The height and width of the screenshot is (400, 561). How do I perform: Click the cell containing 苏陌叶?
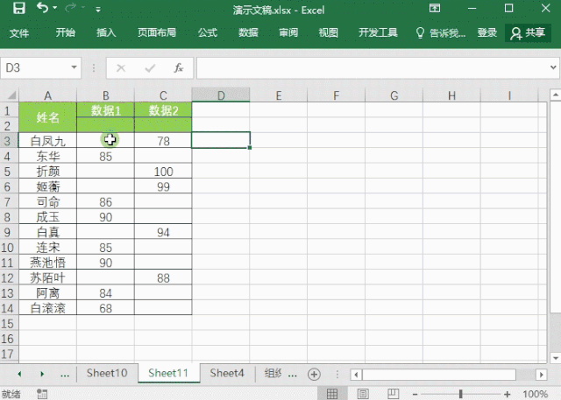(x=47, y=277)
